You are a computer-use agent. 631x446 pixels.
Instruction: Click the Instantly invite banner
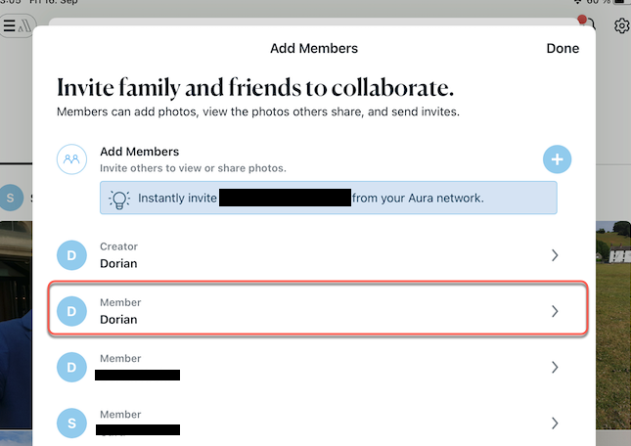pos(328,198)
